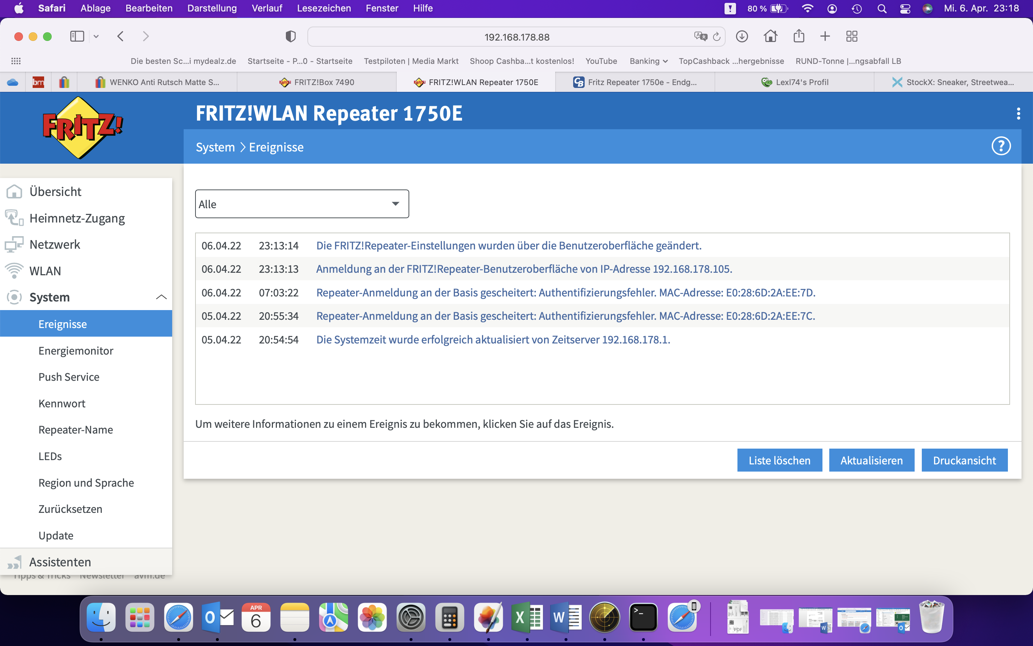Click the Safari share icon
1033x646 pixels.
click(799, 37)
